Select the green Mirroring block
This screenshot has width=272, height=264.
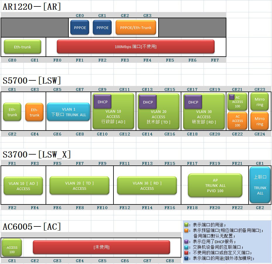point(259,101)
